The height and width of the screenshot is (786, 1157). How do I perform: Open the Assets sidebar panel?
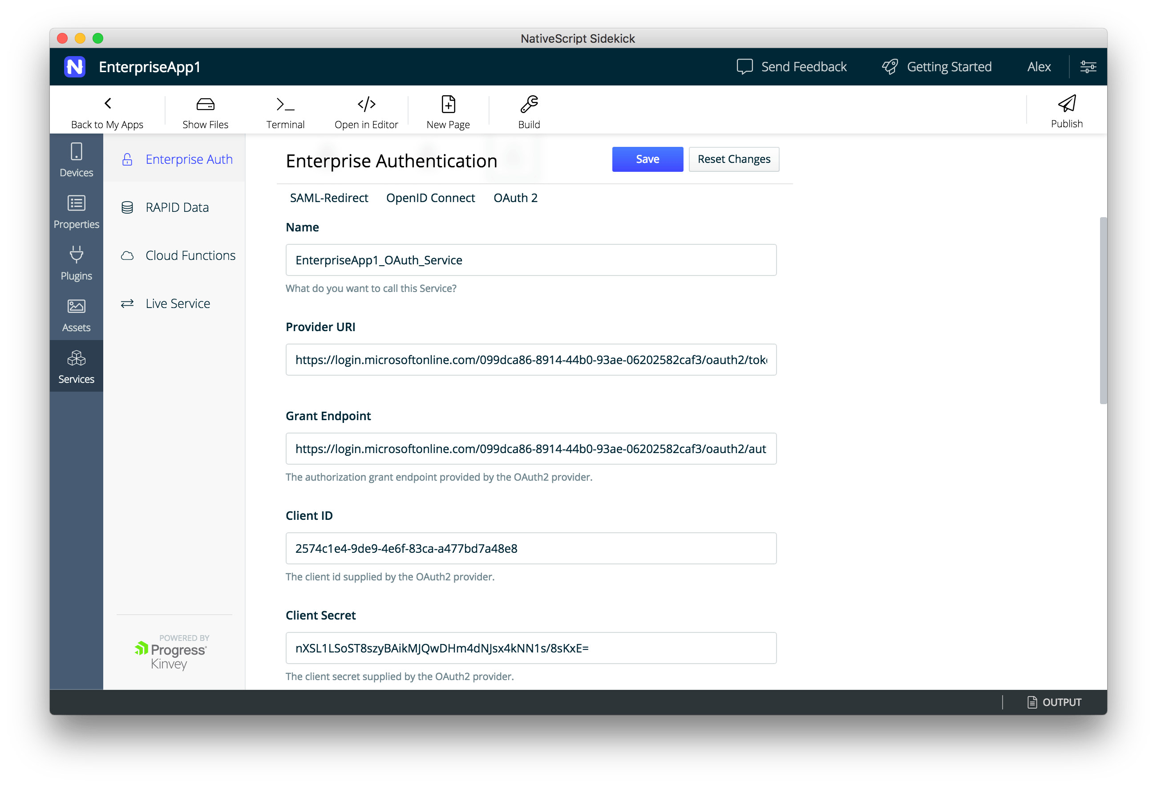pos(76,315)
